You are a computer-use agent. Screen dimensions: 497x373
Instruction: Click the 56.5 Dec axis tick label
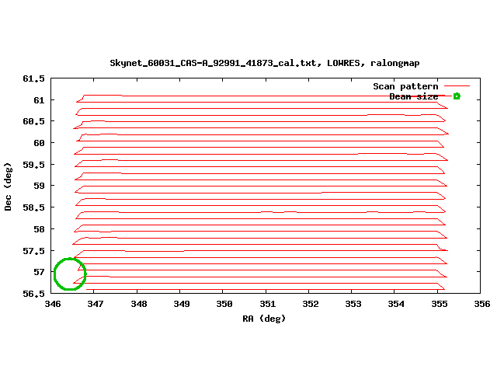[x=33, y=294]
